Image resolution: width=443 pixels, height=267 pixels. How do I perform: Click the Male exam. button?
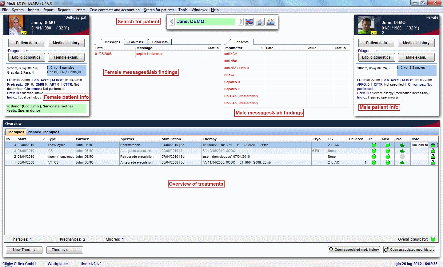coord(416,57)
